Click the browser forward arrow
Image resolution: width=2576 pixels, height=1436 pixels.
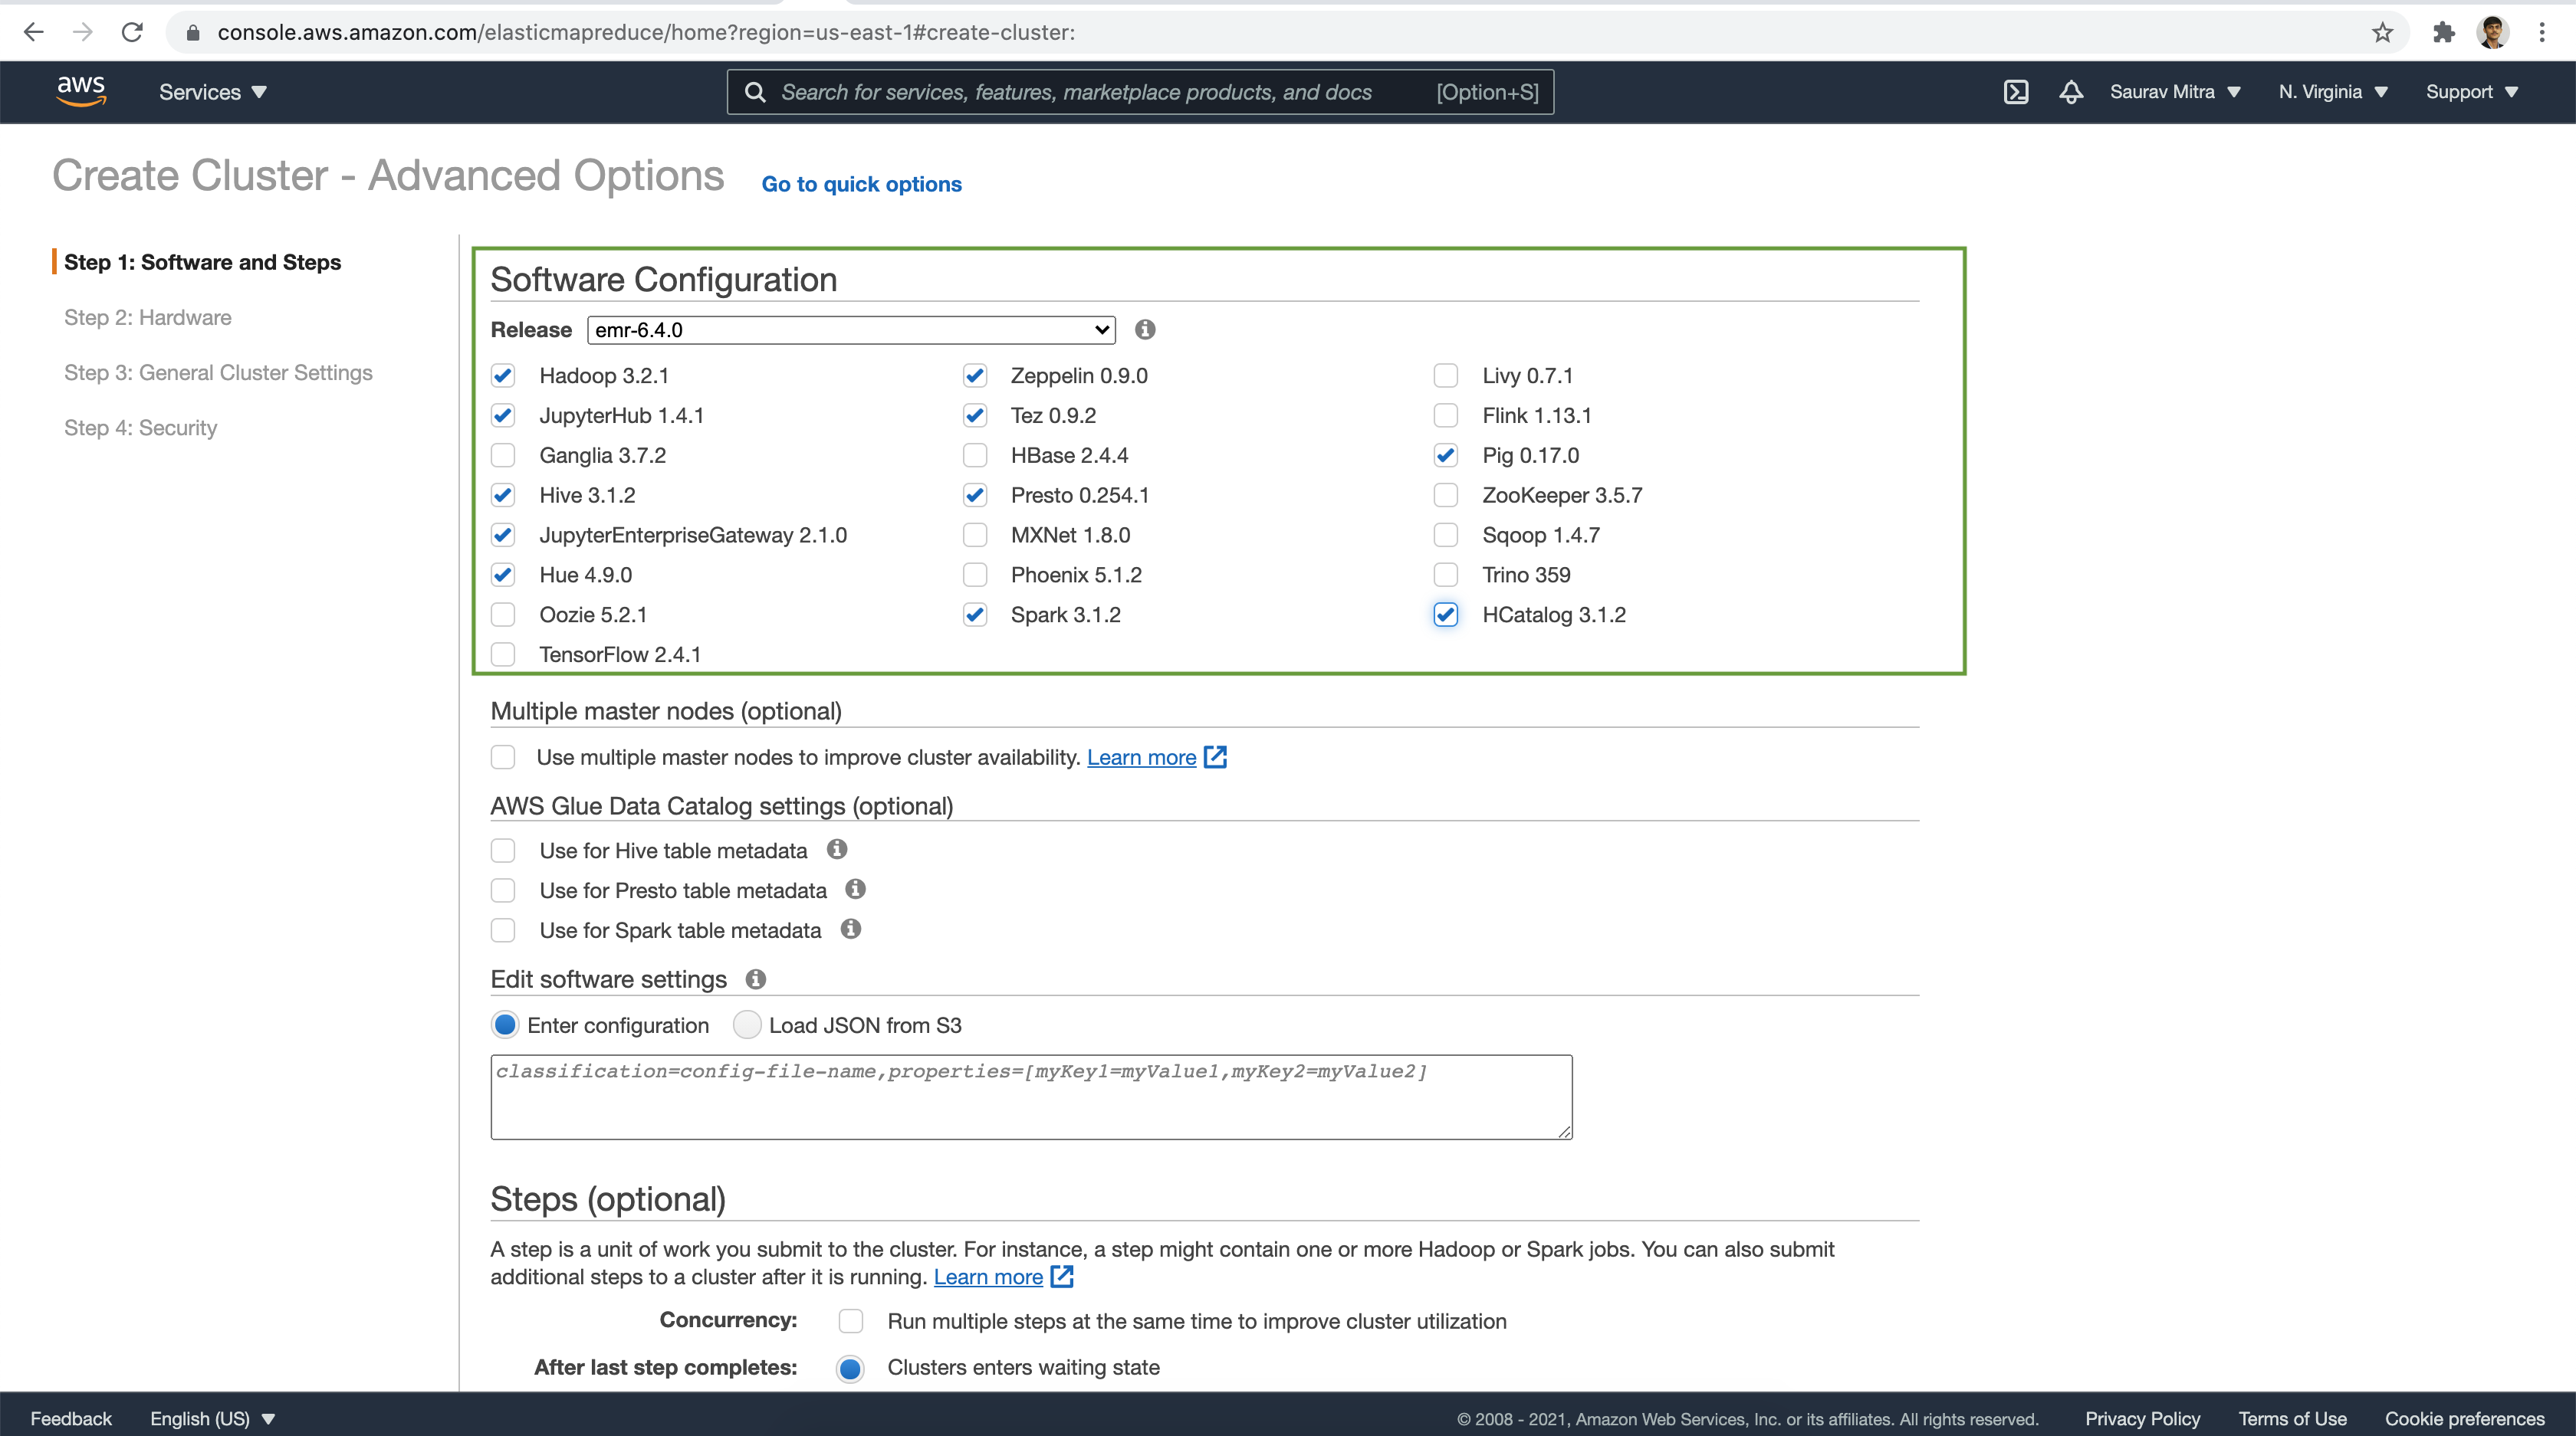click(83, 32)
